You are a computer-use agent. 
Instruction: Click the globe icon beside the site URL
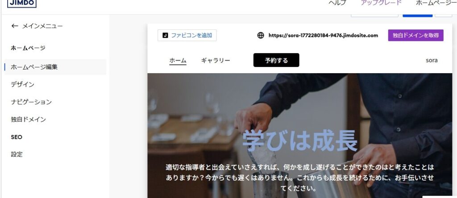261,36
